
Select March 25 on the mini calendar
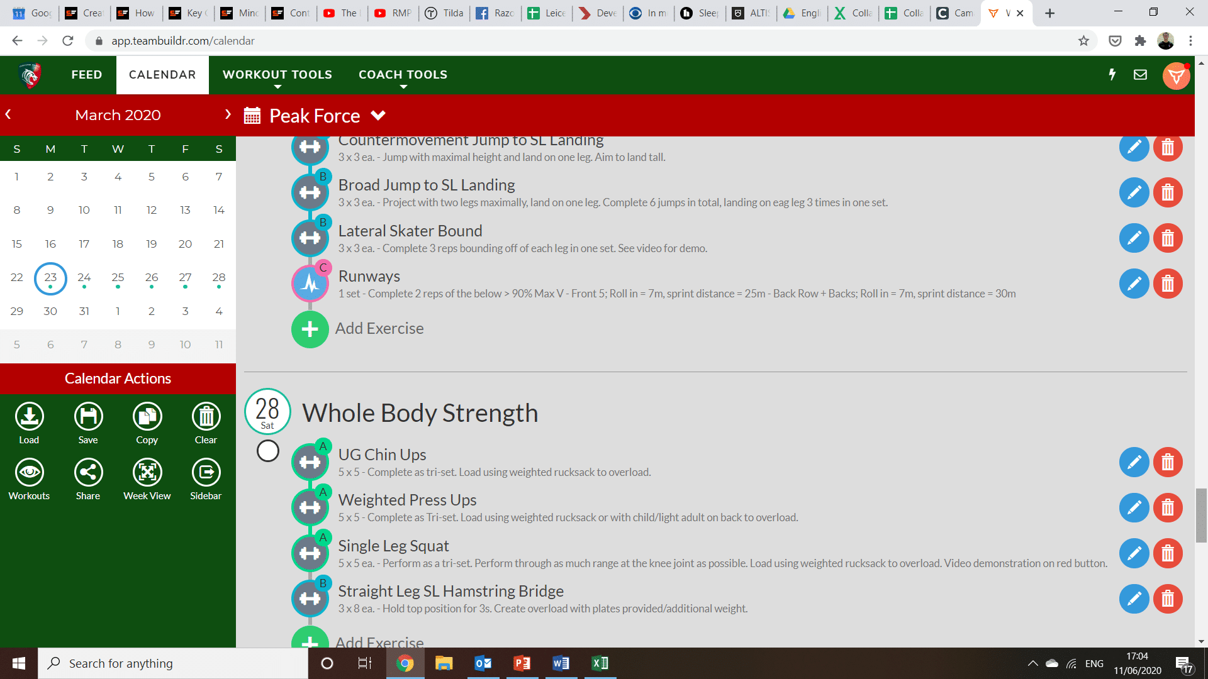point(118,277)
